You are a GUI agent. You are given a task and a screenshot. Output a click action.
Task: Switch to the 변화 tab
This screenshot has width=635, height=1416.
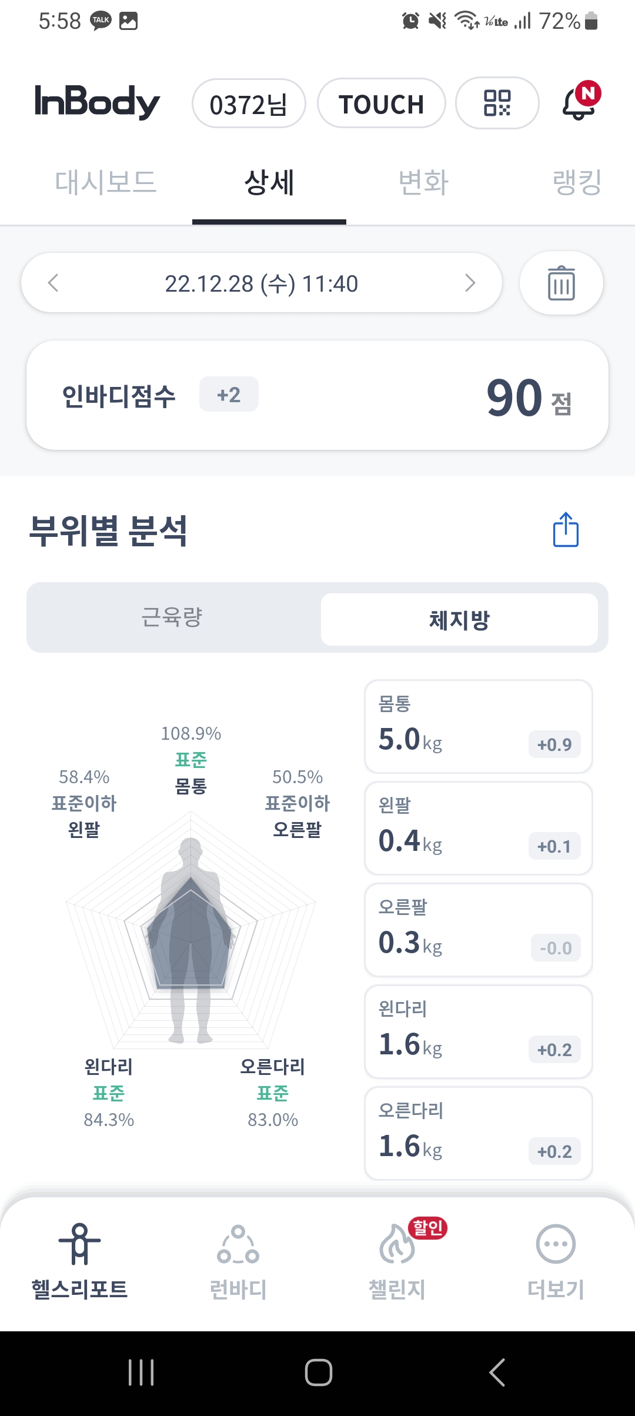[x=423, y=182]
